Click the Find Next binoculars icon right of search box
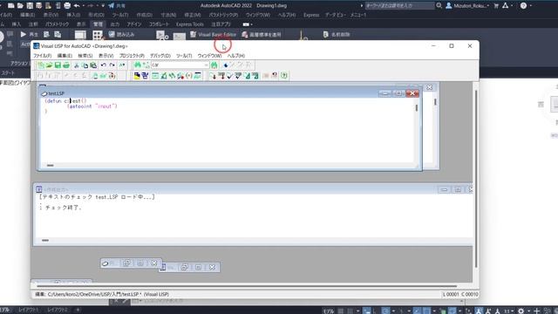The image size is (558, 314). 214,65
